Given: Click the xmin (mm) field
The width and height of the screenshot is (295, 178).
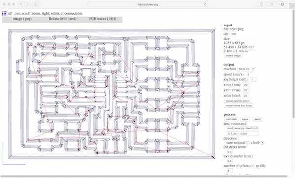Looking at the screenshot, I should click(246, 85).
